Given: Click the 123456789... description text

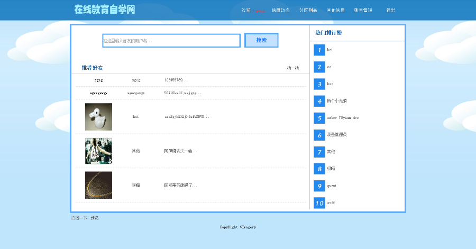Looking at the screenshot, I should pyautogui.click(x=176, y=80).
